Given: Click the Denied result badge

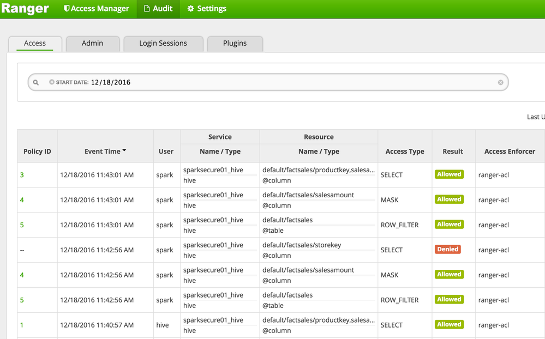Looking at the screenshot, I should pyautogui.click(x=447, y=249).
